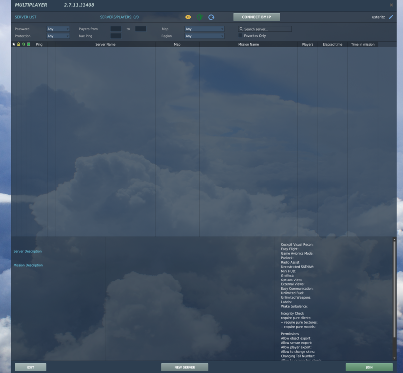Click the Join button

pyautogui.click(x=369, y=367)
